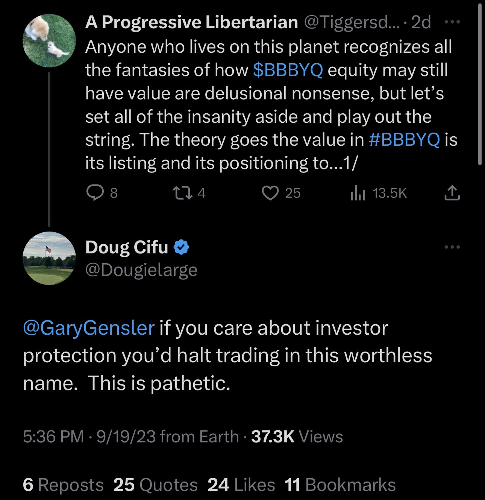This screenshot has height=500, width=485.
Task: Open the #BBBYQ hashtag link
Action: 405,140
